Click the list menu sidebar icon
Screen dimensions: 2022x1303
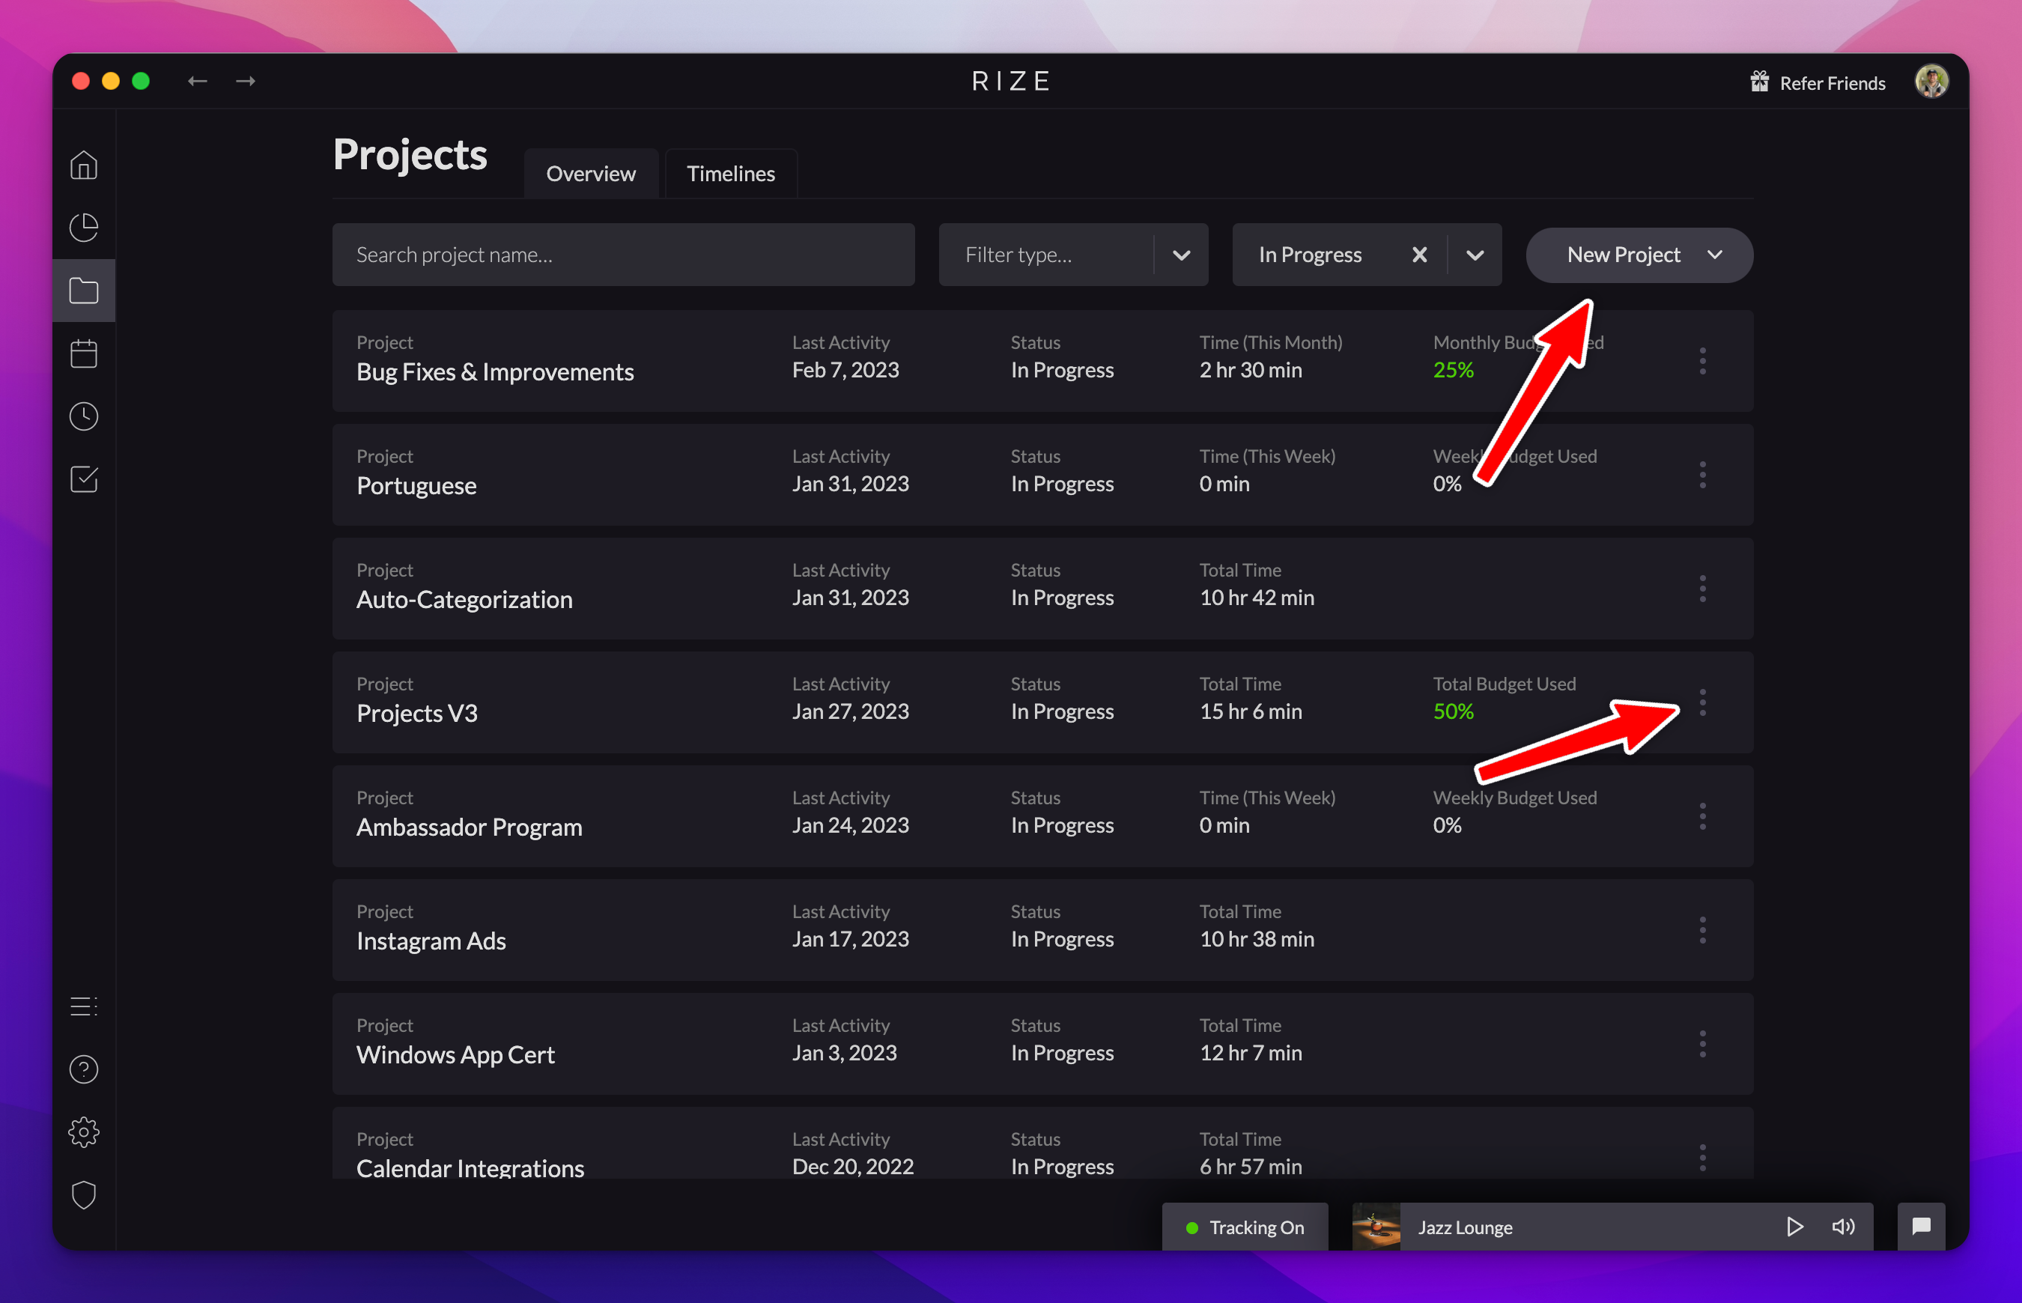(x=84, y=1007)
